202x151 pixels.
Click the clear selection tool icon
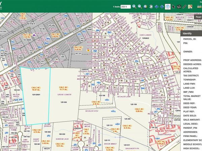coord(179,6)
